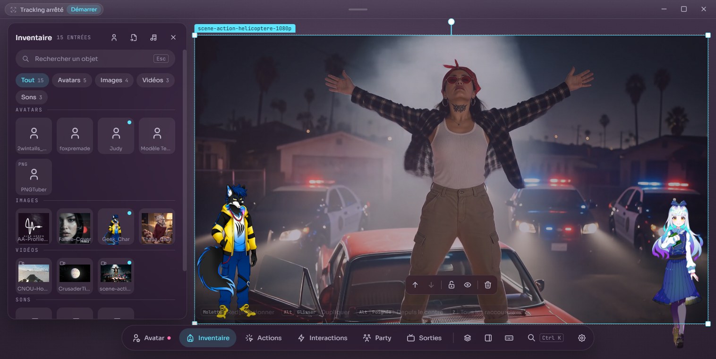Delete the selected scene with trash icon
The image size is (716, 359).
(488, 285)
